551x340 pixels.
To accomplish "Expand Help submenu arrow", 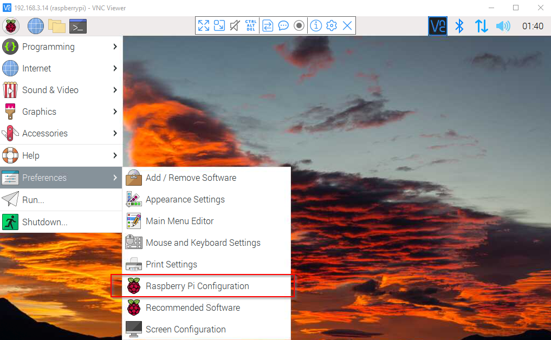I will 115,155.
